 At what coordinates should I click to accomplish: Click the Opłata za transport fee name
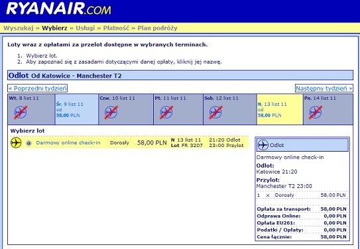tap(284, 209)
